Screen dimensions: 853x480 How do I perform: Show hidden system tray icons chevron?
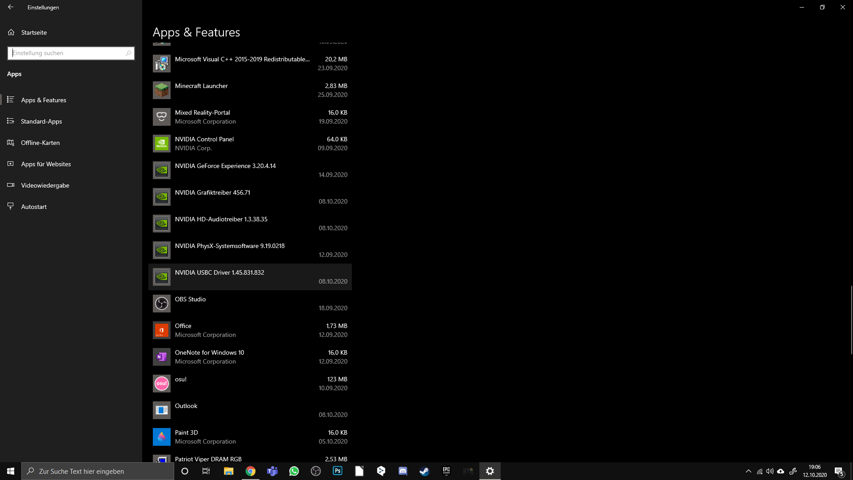click(748, 471)
